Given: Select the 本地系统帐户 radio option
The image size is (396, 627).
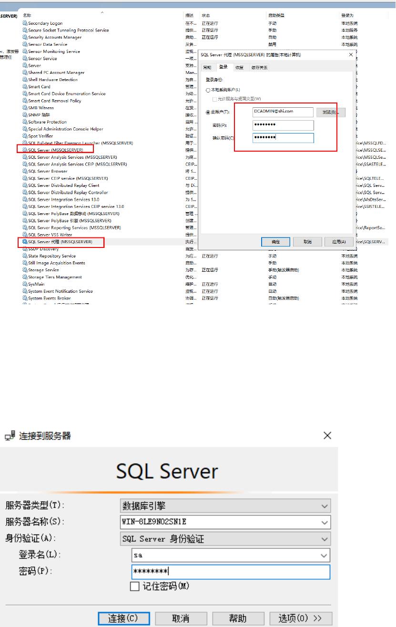Looking at the screenshot, I should (208, 90).
